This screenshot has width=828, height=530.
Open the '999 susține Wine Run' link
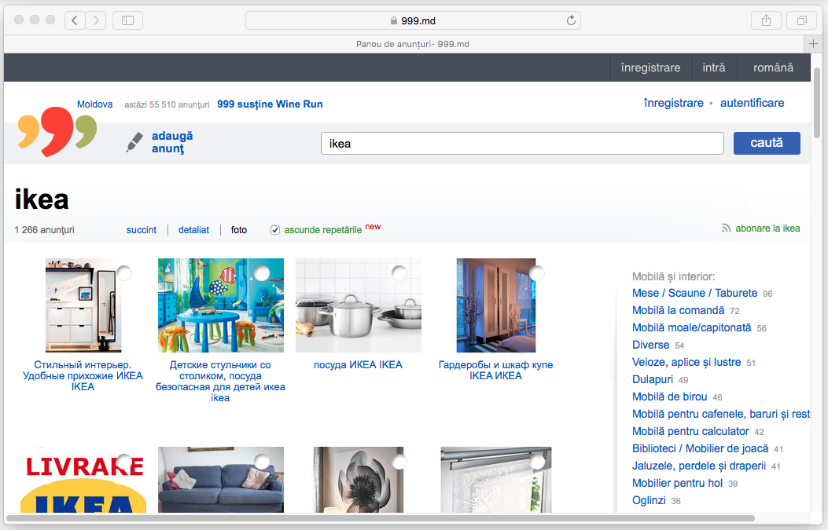pyautogui.click(x=270, y=104)
